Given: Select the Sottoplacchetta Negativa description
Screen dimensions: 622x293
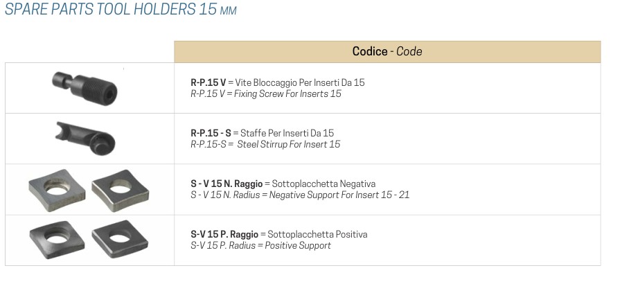Looking at the screenshot, I should [323, 184].
